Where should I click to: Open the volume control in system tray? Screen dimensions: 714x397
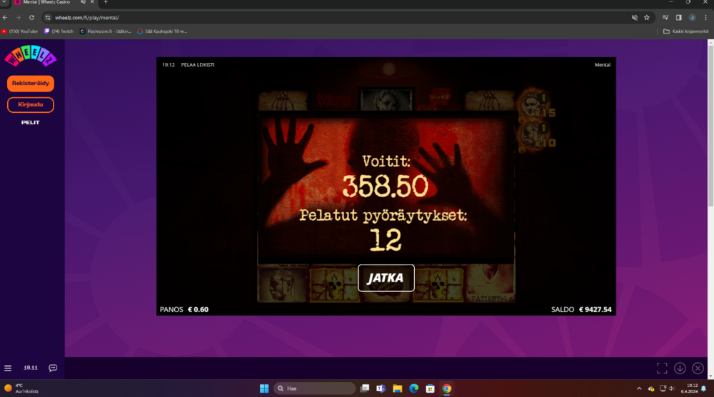coord(672,388)
